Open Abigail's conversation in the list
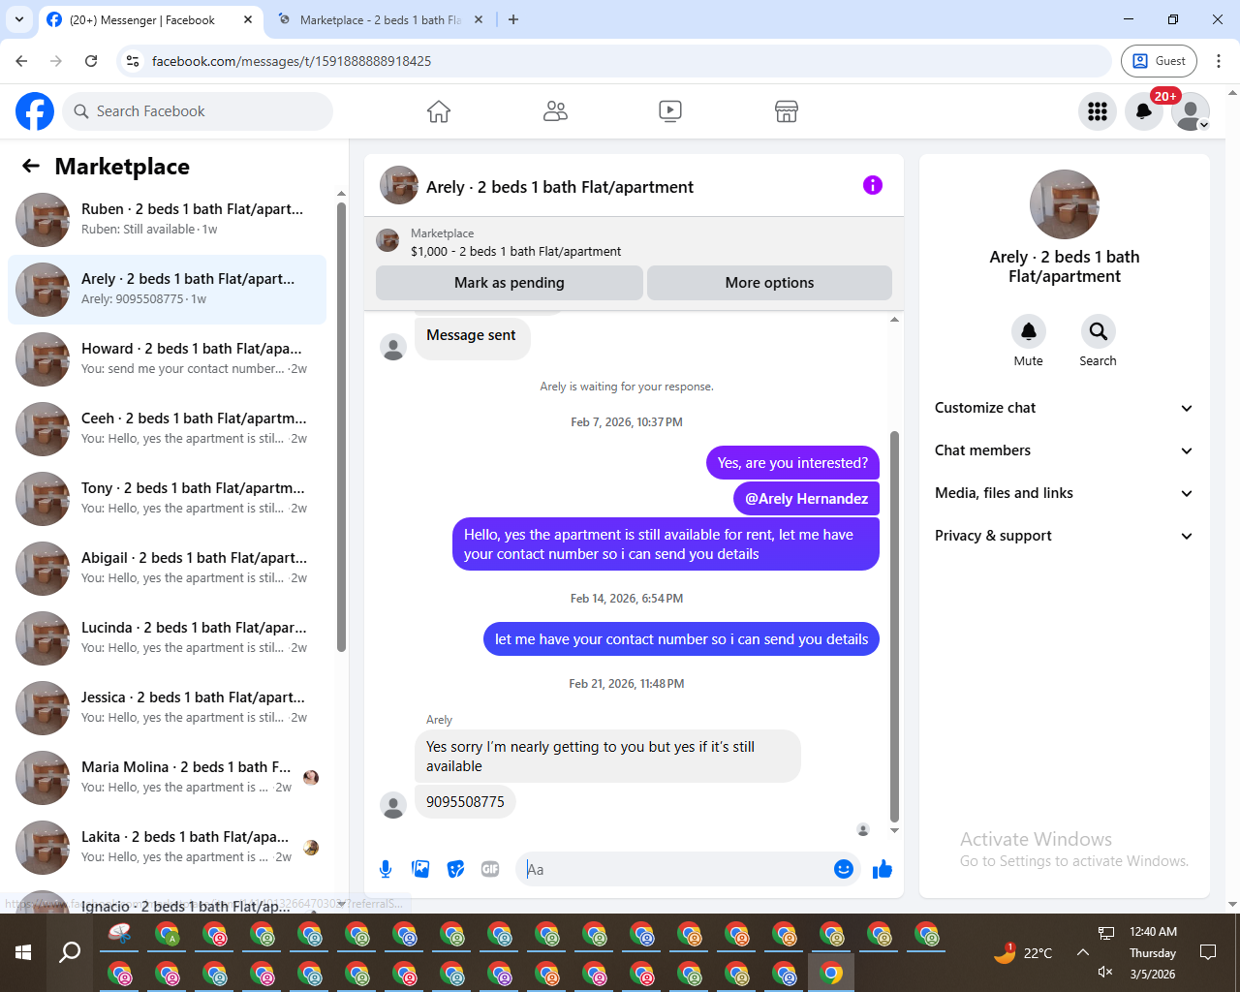Viewport: 1240px width, 992px height. coord(167,569)
